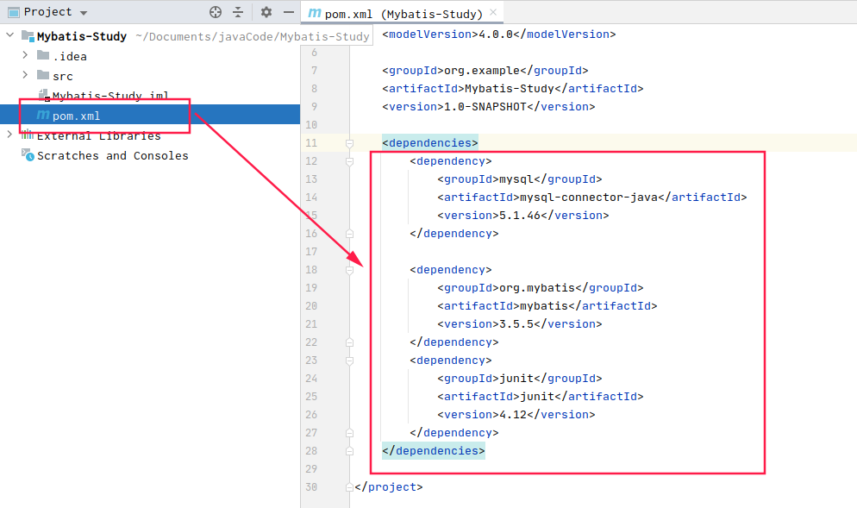Select the Mybatis-Study.iml file
The width and height of the screenshot is (857, 508).
tap(110, 96)
